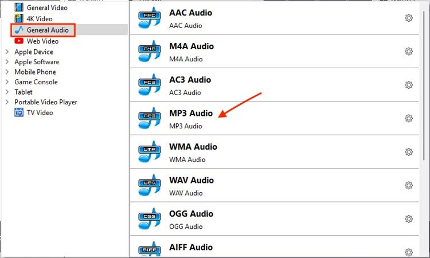Click the AC3 Audio format icon

(x=149, y=85)
